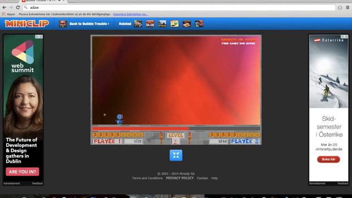Screen dimensions: 352x198
Task: Click Feedback under the right ad
Action: (343, 183)
